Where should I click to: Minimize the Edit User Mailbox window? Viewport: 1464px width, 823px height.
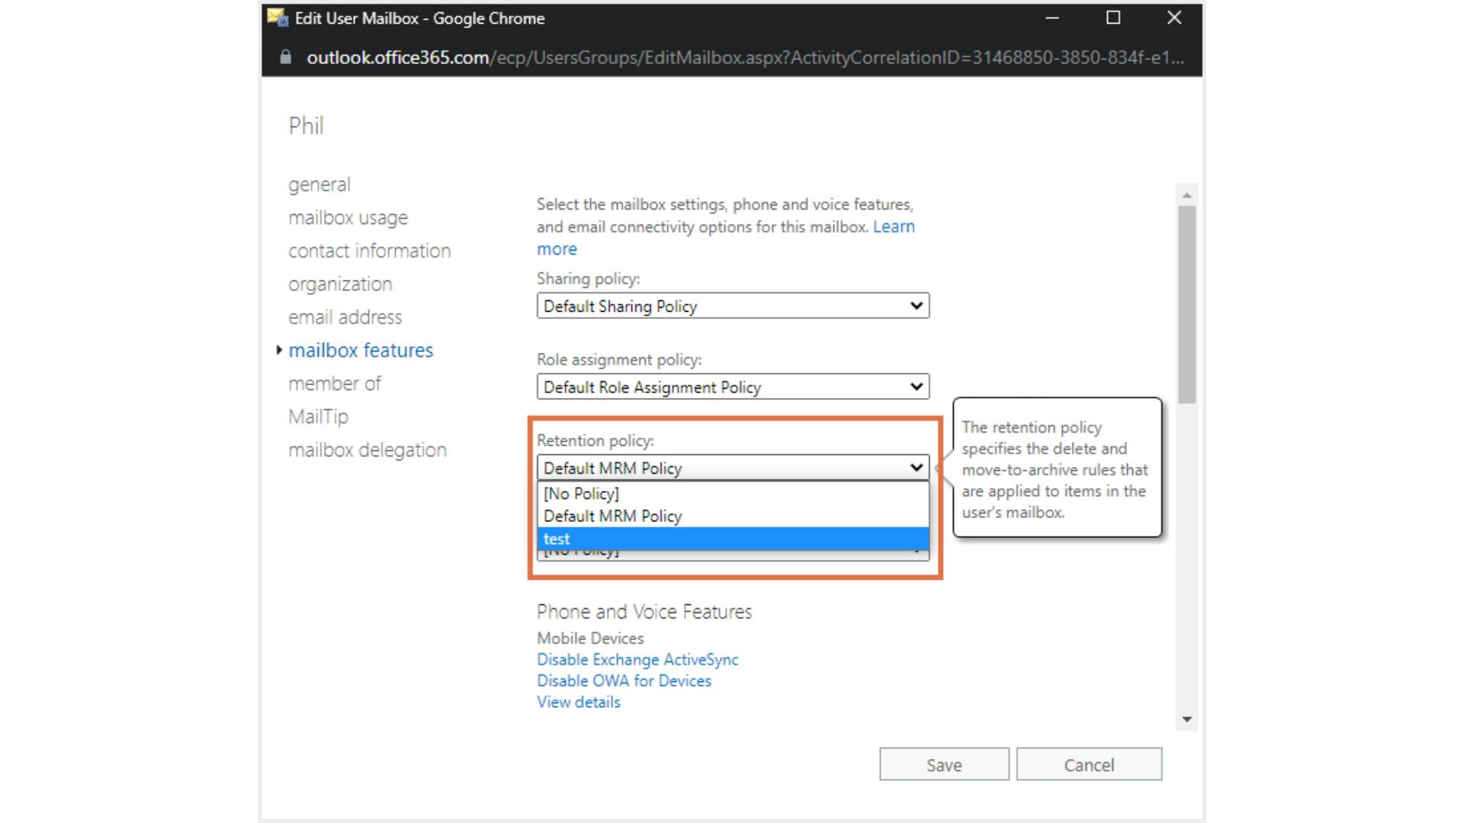point(1052,18)
